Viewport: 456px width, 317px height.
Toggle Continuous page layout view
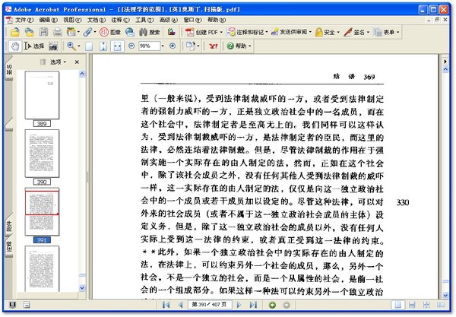pyautogui.click(x=412, y=305)
